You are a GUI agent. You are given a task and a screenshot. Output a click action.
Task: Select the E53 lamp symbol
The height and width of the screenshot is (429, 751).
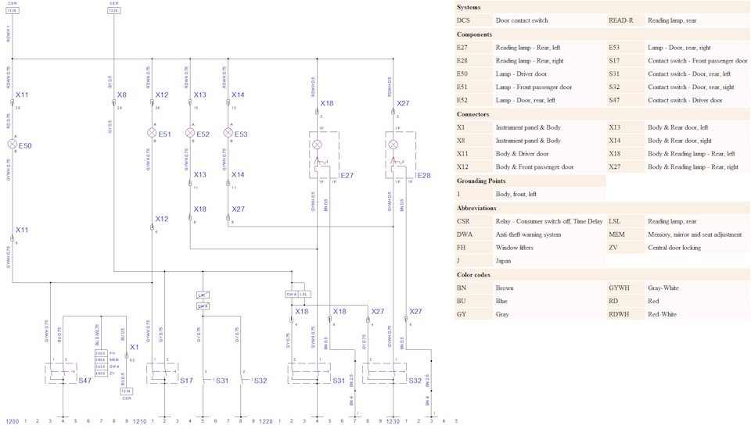[228, 133]
